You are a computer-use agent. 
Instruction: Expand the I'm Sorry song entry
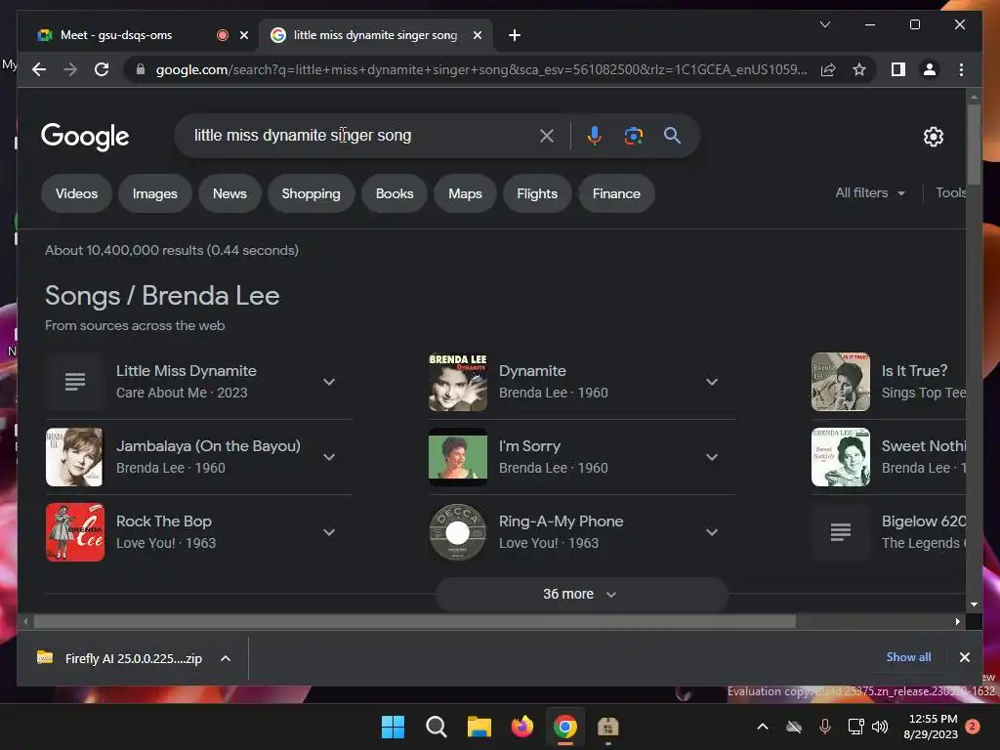[712, 457]
